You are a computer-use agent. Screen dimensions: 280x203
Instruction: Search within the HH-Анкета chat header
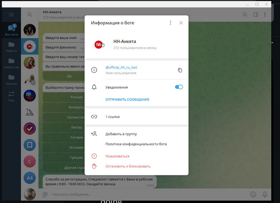[245, 15]
